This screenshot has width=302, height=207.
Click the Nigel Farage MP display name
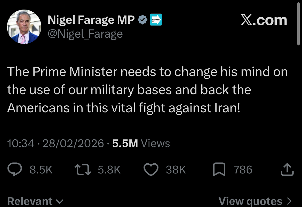pyautogui.click(x=91, y=20)
